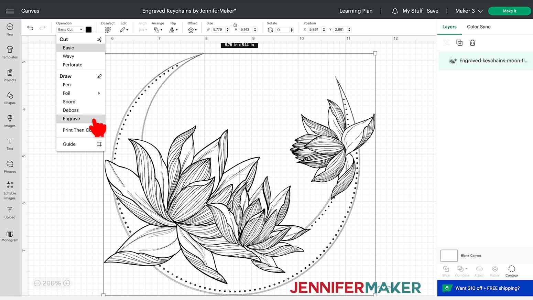Click Save in top bar
This screenshot has height=300, width=533.
[x=433, y=11]
